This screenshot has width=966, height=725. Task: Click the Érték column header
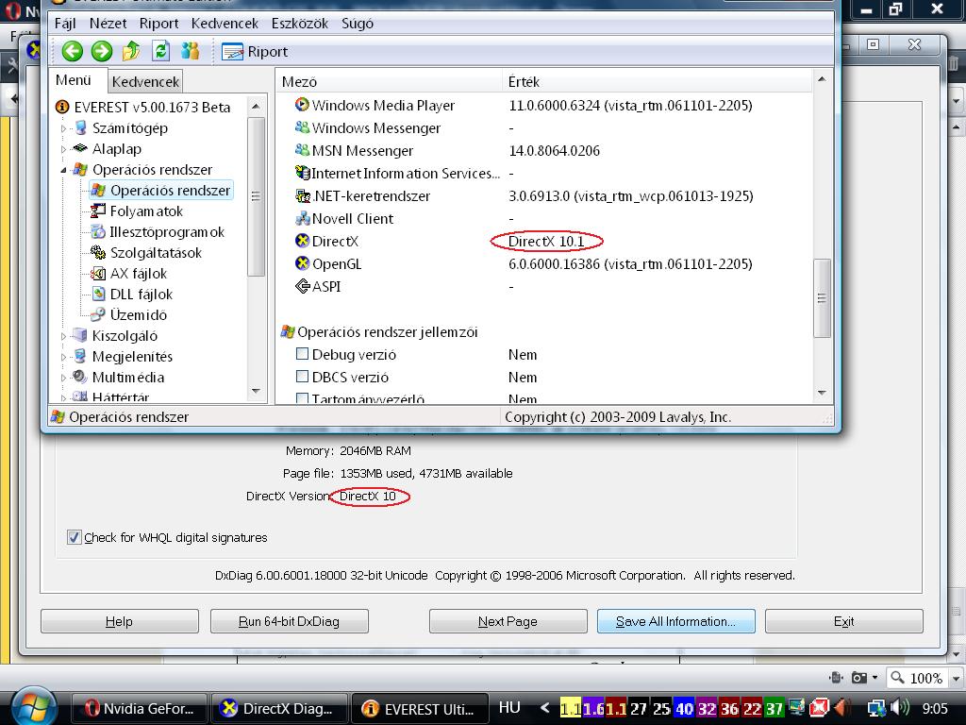tap(658, 81)
